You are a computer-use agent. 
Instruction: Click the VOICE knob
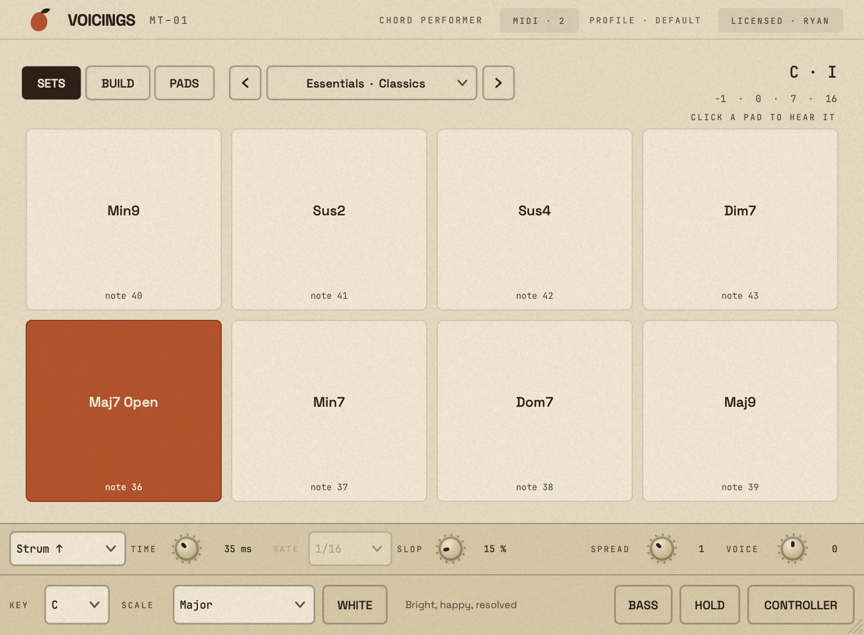click(793, 549)
